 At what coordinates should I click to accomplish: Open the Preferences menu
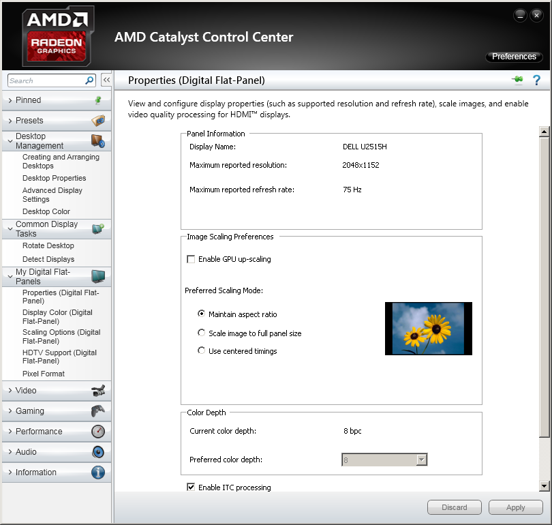click(514, 57)
